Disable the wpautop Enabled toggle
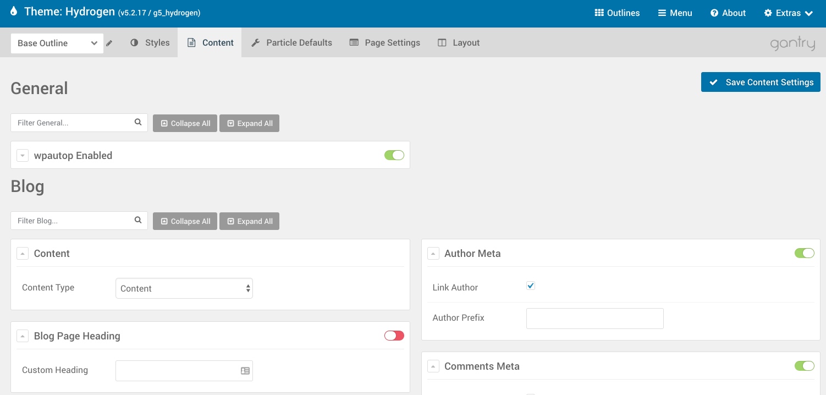826x395 pixels. pyautogui.click(x=394, y=155)
